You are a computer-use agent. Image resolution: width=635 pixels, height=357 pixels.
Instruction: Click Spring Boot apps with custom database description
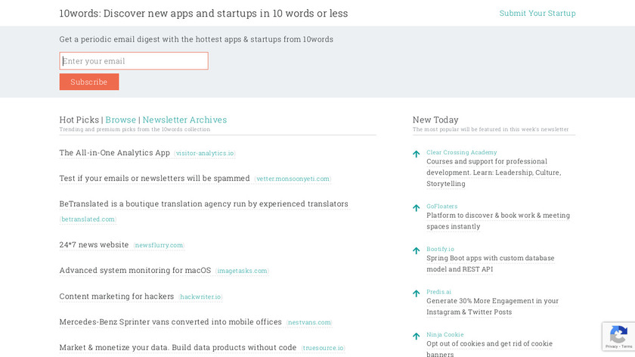click(x=491, y=263)
